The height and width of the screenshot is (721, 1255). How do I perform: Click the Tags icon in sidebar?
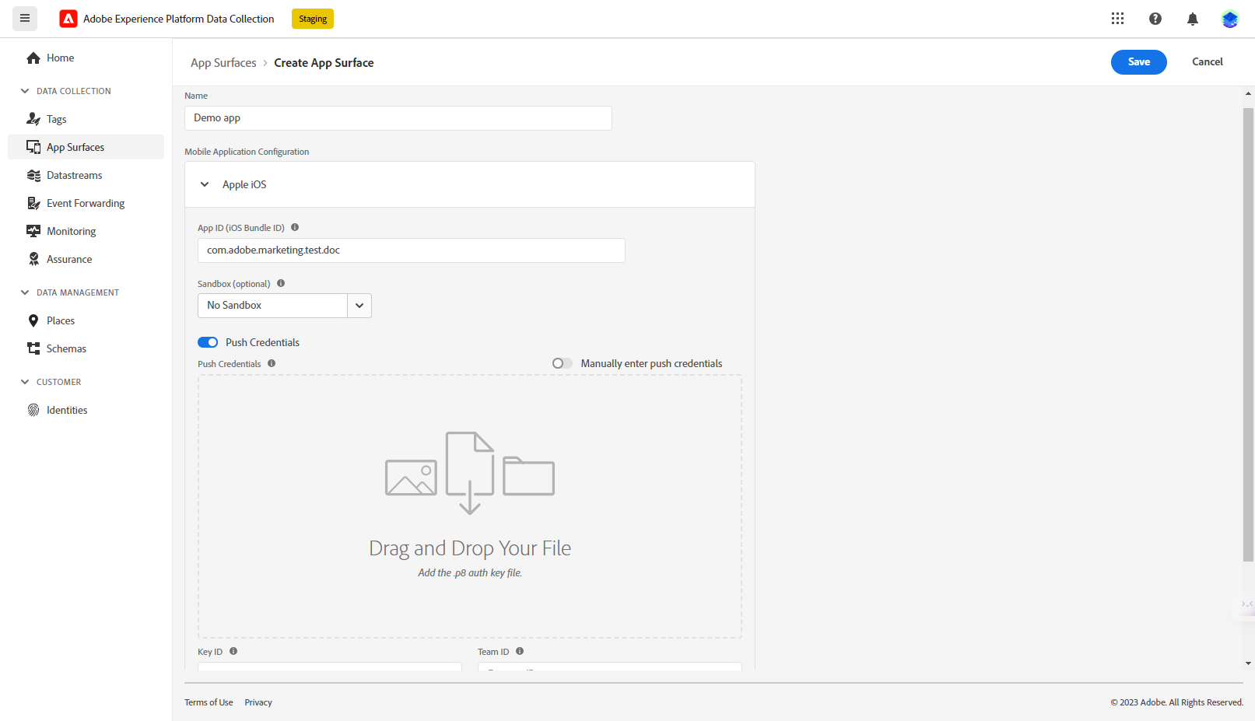point(33,119)
